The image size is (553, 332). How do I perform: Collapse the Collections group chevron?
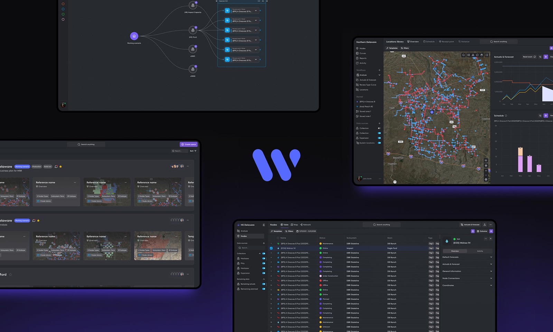(x=260, y=253)
